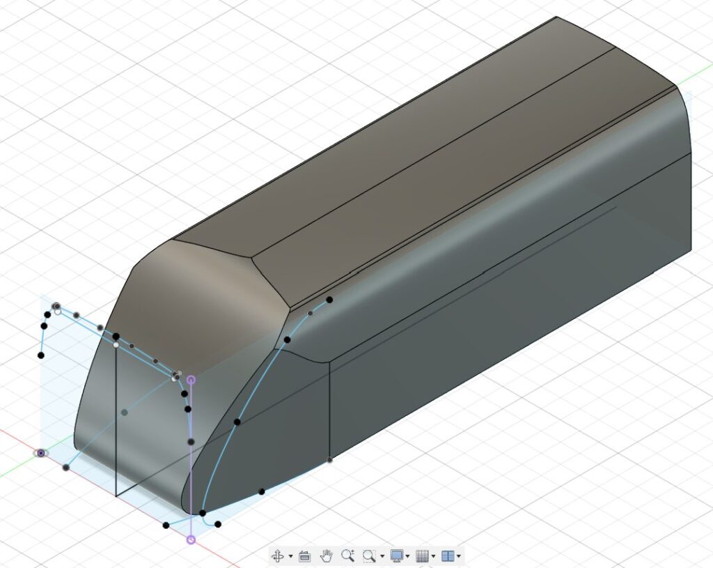713x568 pixels.
Task: Select the bottom endpoint of the purple line
Action: coord(191,540)
